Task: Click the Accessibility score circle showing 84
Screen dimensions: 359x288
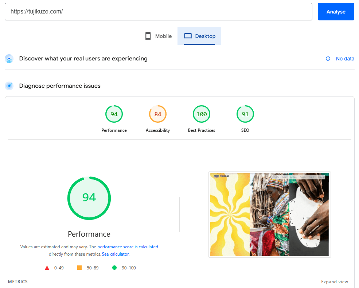Action: click(x=158, y=114)
